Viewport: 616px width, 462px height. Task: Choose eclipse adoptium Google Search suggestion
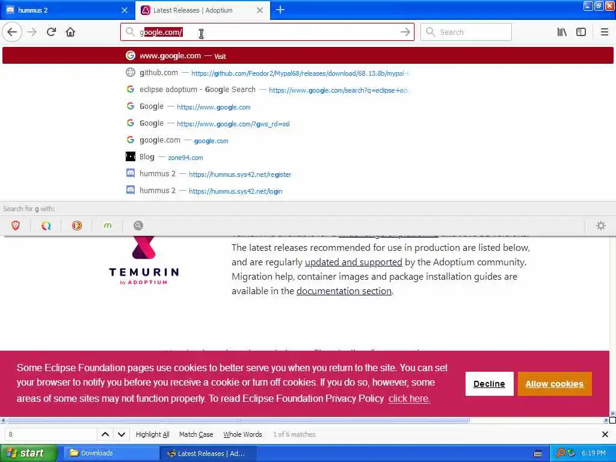(307, 90)
